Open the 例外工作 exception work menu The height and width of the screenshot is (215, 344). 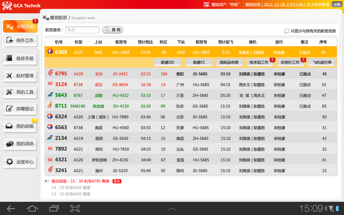pyautogui.click(x=20, y=41)
